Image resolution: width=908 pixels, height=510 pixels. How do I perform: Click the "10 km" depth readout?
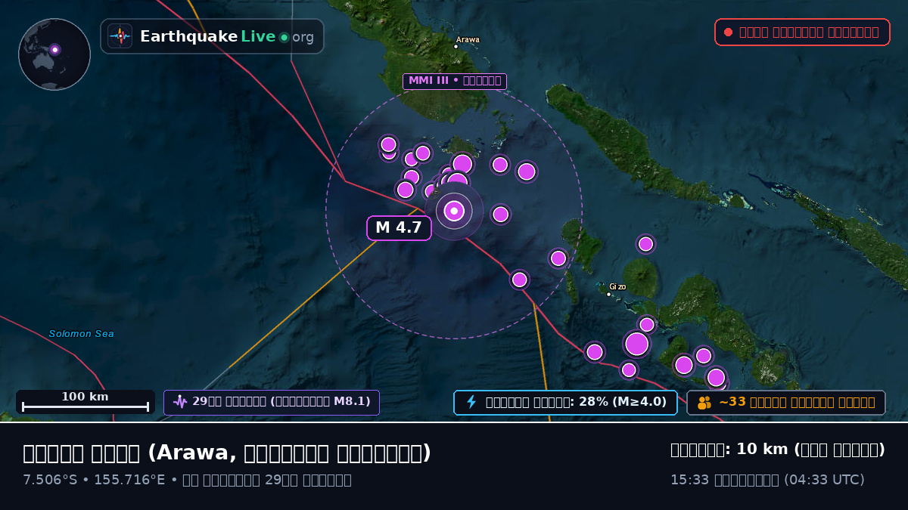point(778,450)
